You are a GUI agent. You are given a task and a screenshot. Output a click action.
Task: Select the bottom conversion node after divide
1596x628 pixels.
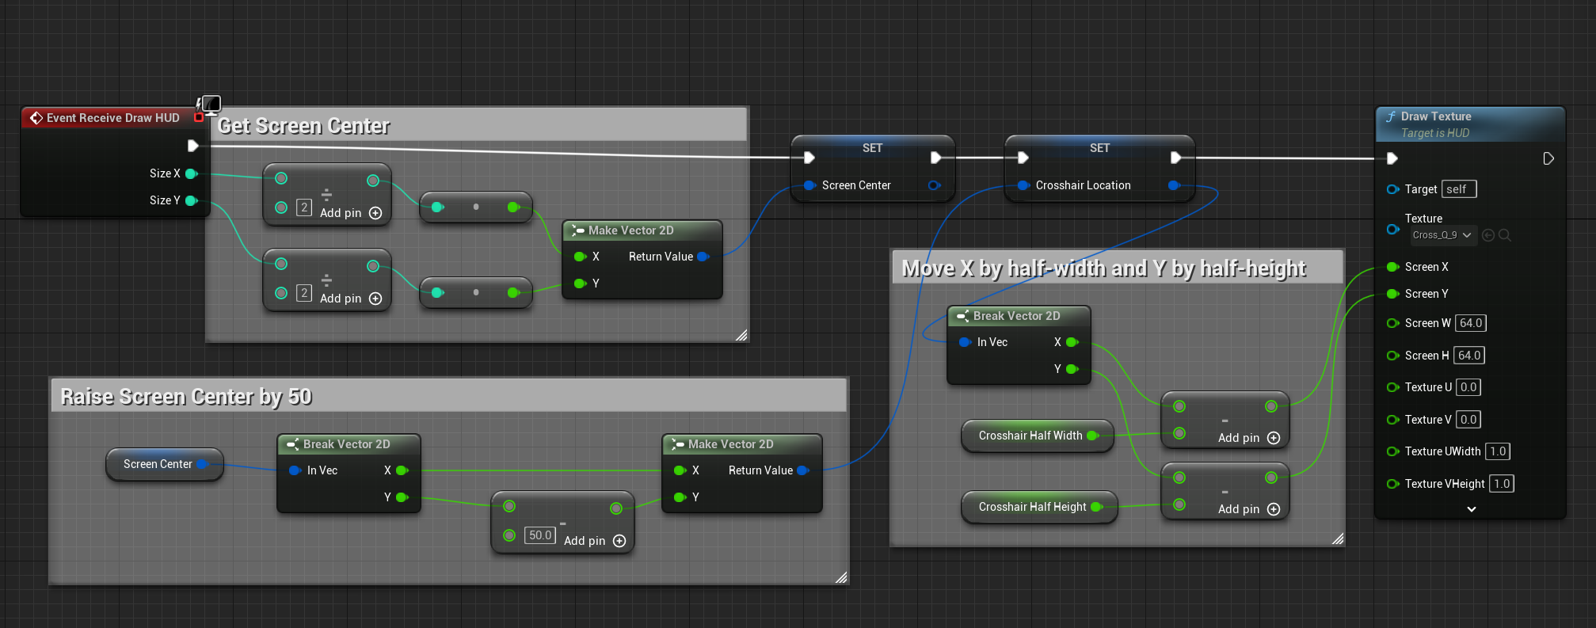click(x=475, y=292)
